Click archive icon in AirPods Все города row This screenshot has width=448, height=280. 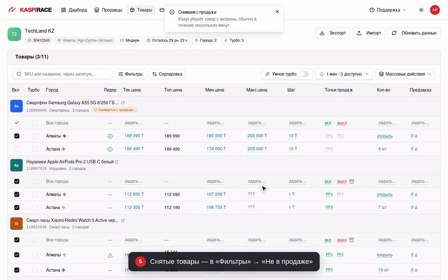(x=351, y=182)
